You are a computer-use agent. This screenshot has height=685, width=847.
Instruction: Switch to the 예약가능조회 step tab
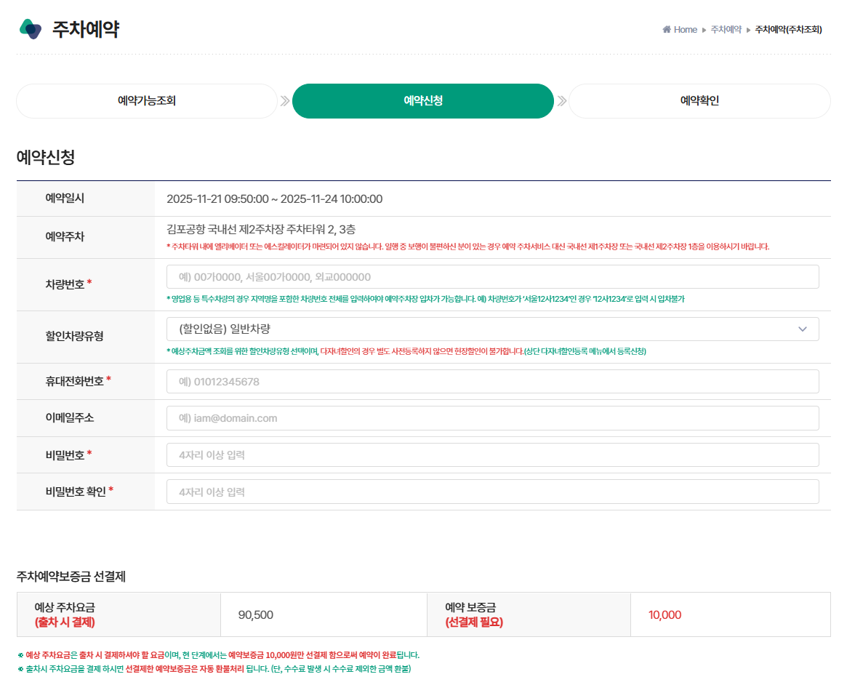[x=147, y=101]
